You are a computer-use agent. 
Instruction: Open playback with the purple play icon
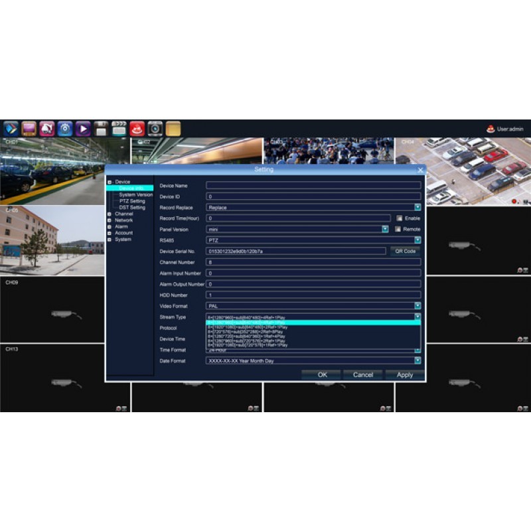pos(83,129)
